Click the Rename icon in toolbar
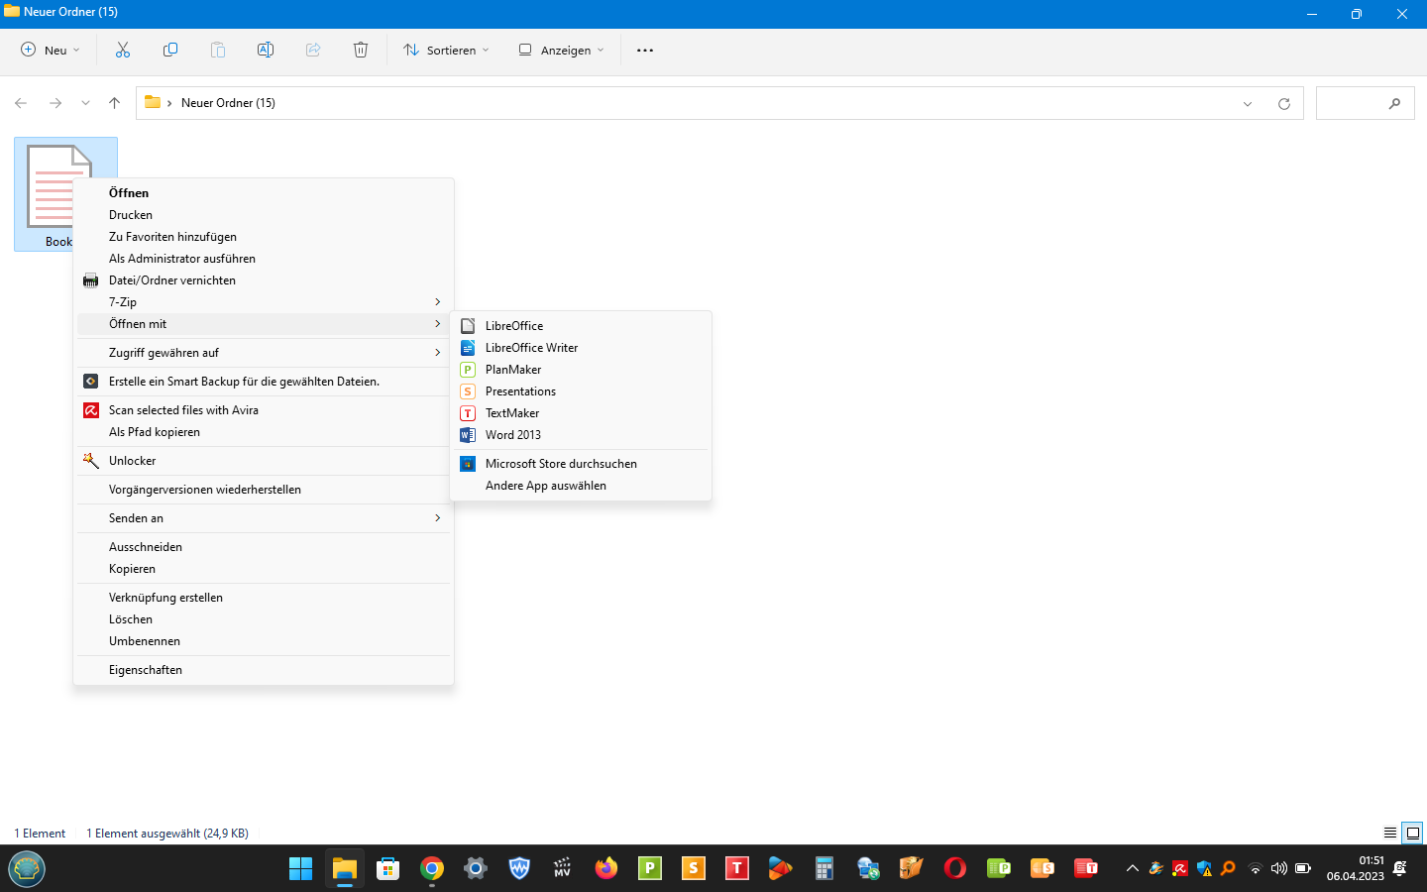 pos(266,50)
